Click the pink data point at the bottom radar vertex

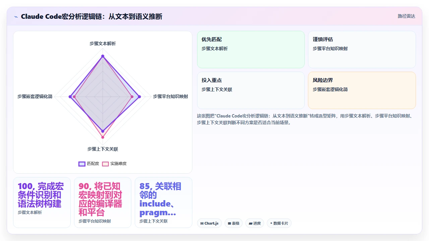[x=103, y=137]
